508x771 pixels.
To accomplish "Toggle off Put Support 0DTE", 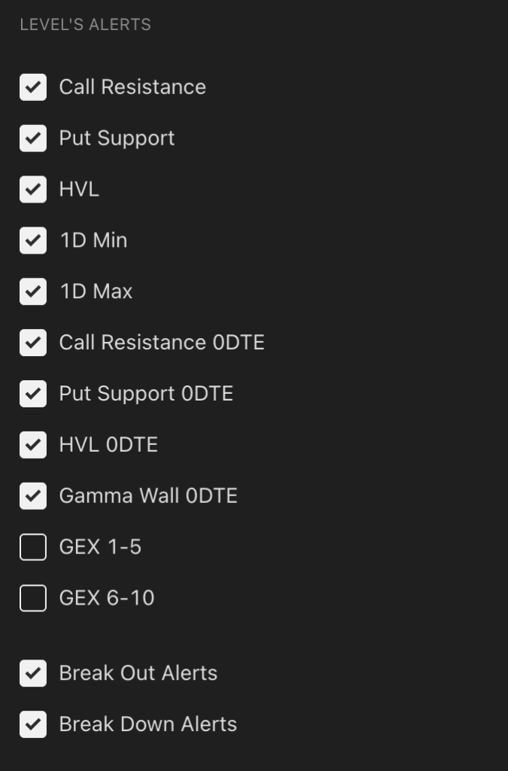I will coord(32,394).
